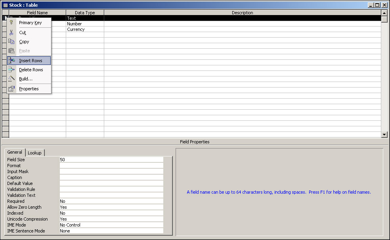The width and height of the screenshot is (390, 240).
Task: Click the Cut scissors icon
Action: (11, 32)
